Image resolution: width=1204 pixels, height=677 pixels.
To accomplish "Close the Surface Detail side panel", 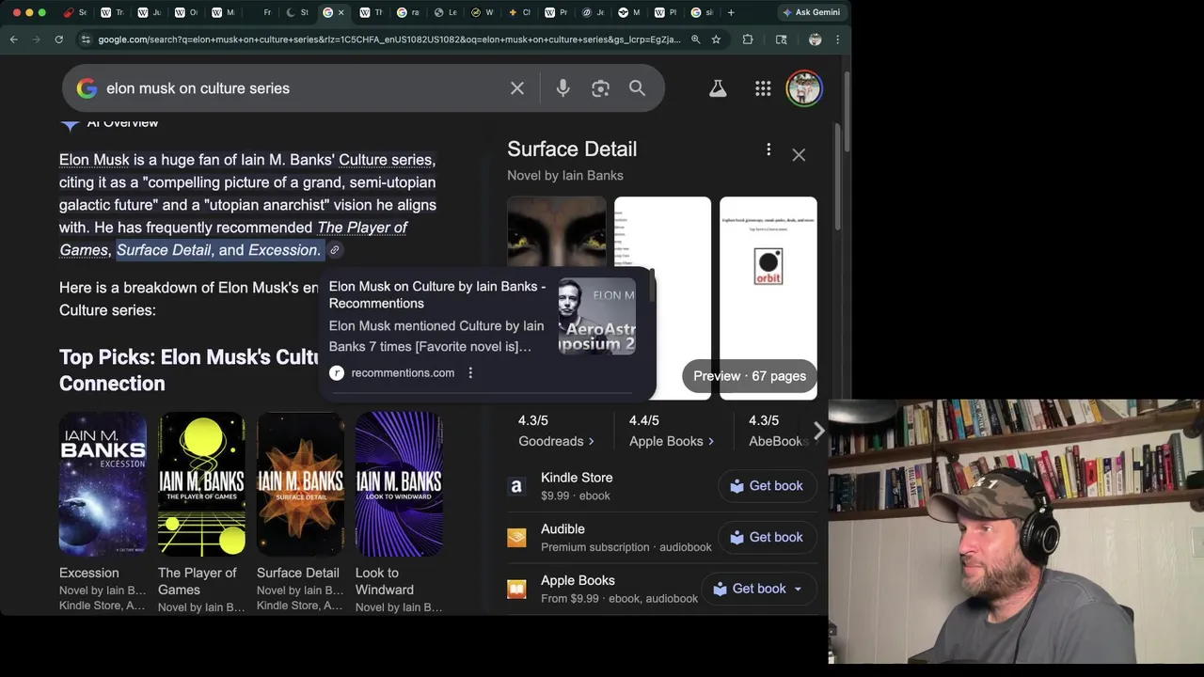I will click(799, 154).
